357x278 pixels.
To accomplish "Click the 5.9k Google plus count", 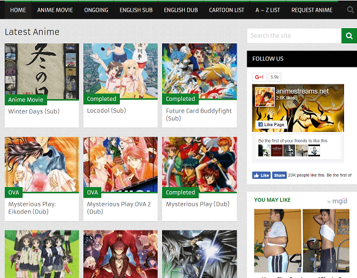I will pyautogui.click(x=274, y=77).
